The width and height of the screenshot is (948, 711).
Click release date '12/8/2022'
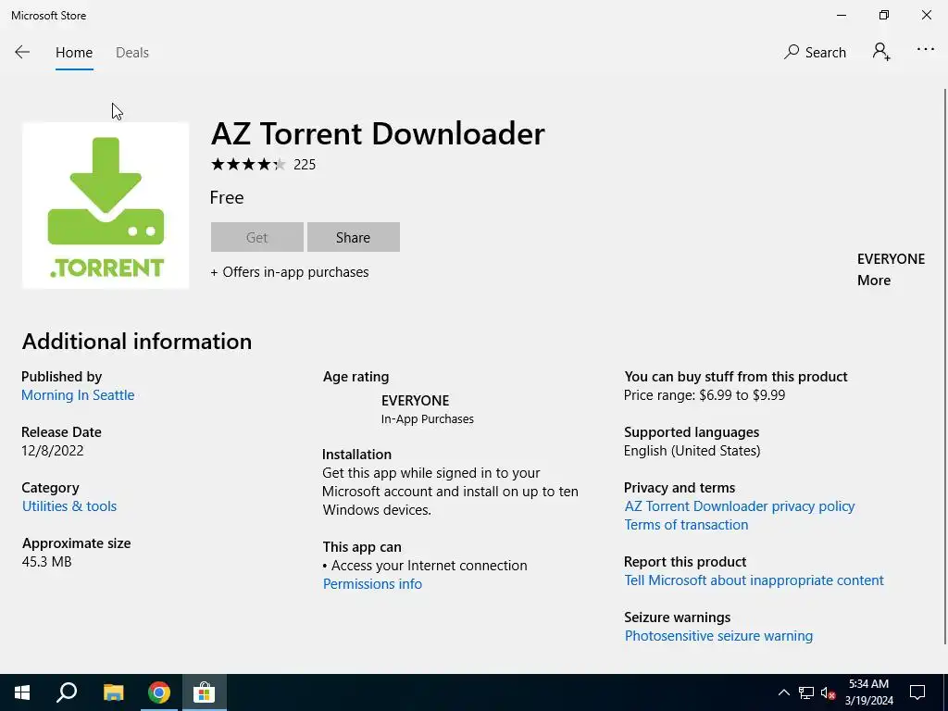tap(53, 451)
